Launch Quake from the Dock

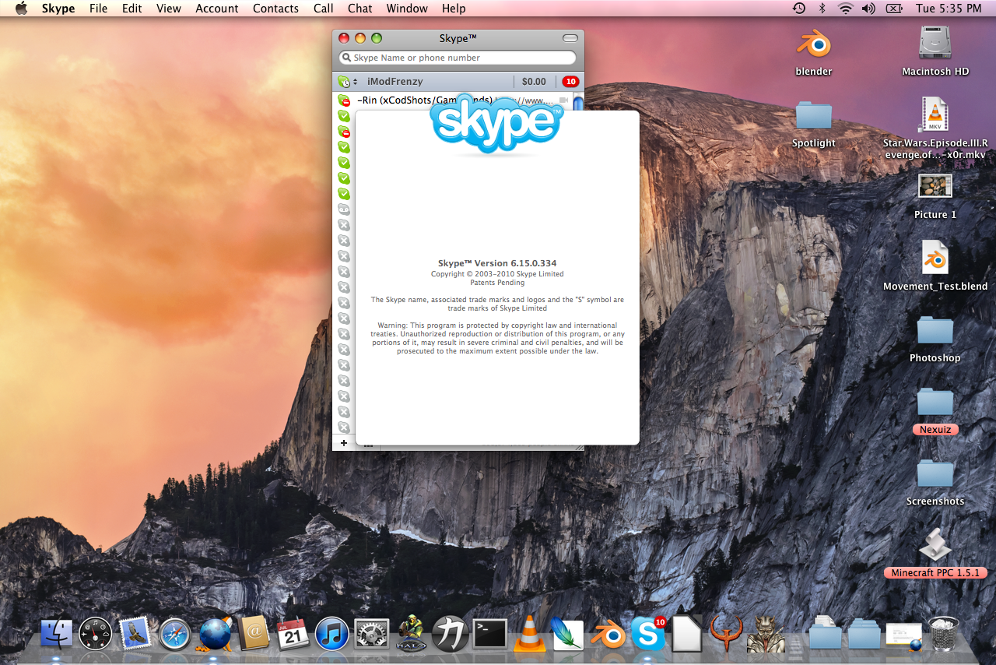point(727,633)
